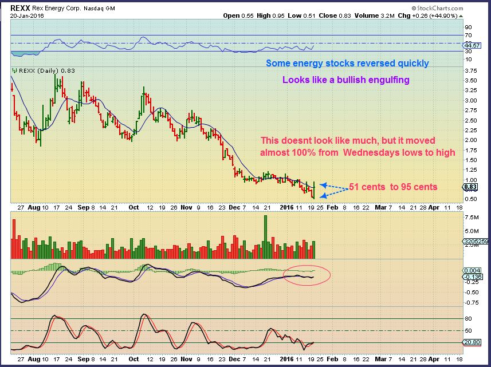
Task: Click the -0.50 MACD axis label
Action: (472, 292)
